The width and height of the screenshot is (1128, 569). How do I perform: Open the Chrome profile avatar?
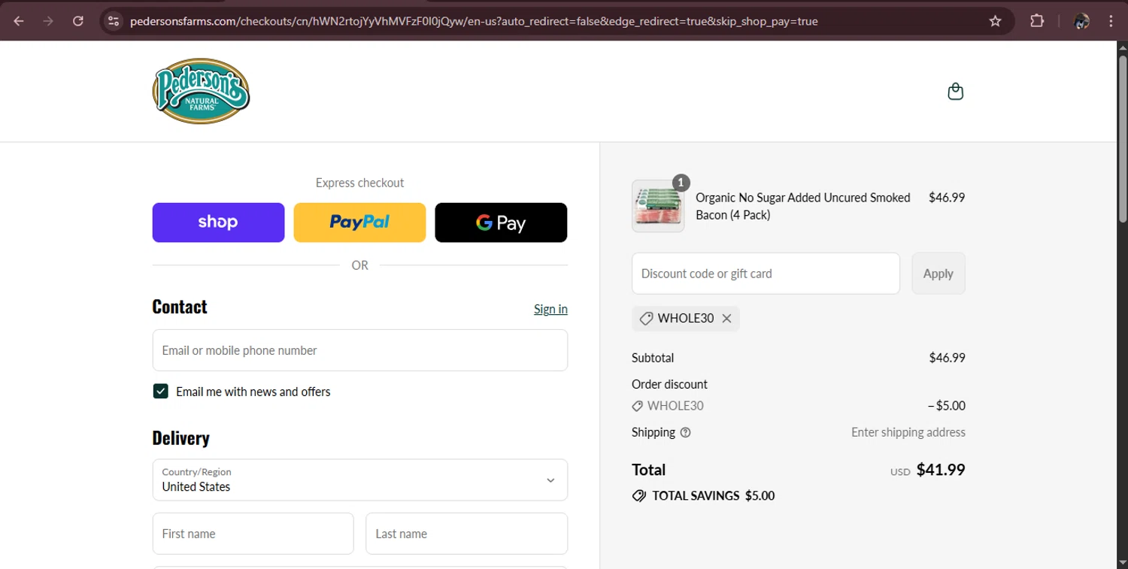point(1081,21)
